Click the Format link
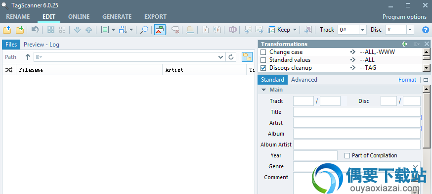 [x=407, y=80]
